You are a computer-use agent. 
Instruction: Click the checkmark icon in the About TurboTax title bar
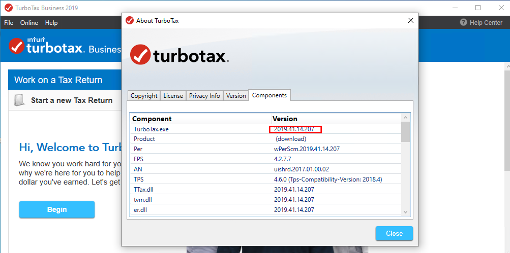[130, 20]
